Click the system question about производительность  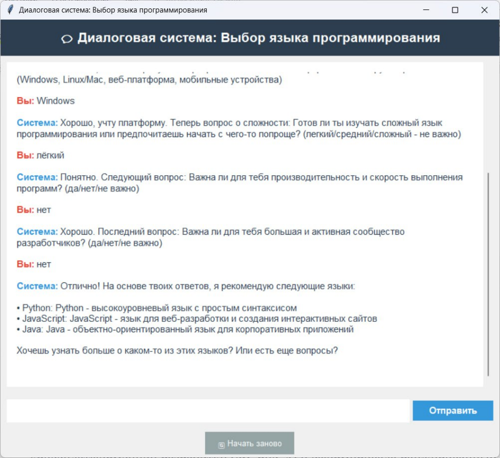pyautogui.click(x=239, y=183)
